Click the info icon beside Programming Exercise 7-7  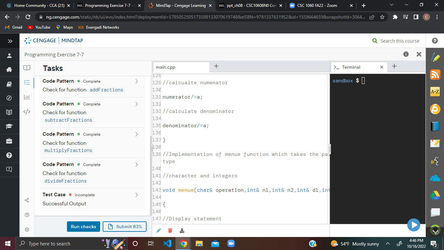pyautogui.click(x=406, y=54)
